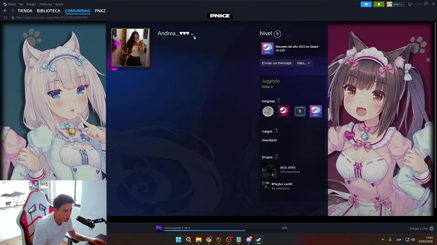
Task: Open the Steam menu
Action: [x=10, y=4]
